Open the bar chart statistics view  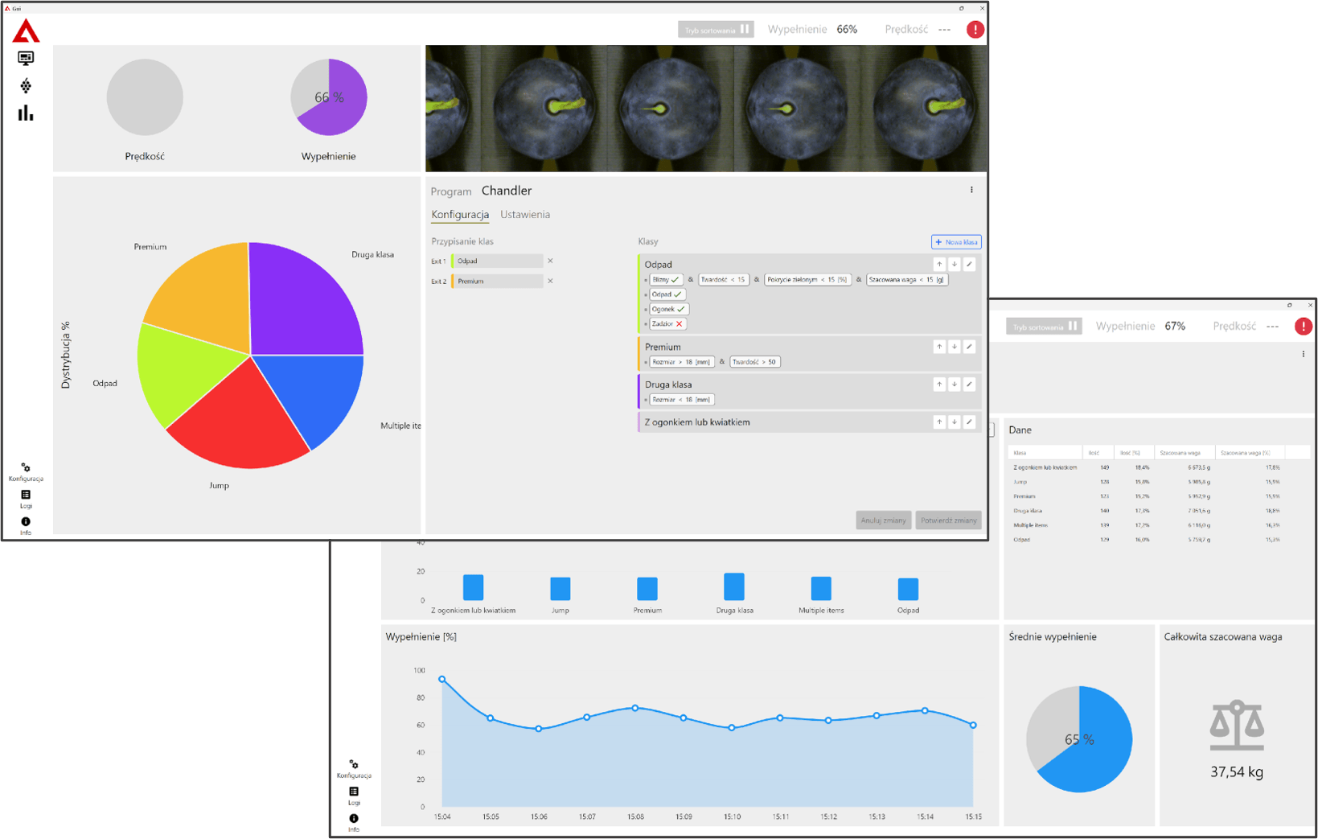26,113
